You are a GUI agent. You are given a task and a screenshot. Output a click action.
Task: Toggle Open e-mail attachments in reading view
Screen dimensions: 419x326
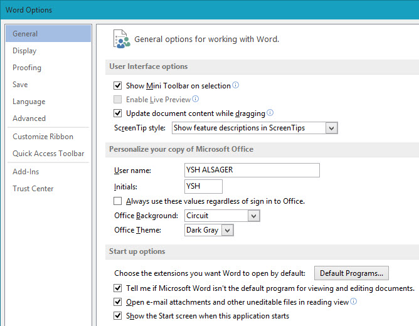point(117,302)
